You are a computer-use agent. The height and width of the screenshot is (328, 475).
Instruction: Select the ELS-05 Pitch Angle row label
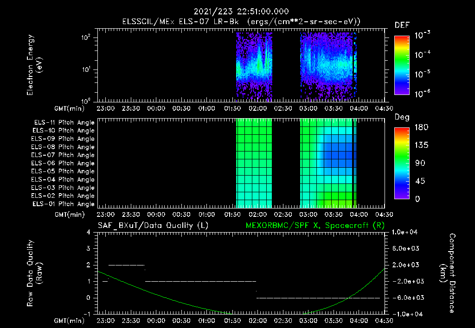(x=63, y=171)
